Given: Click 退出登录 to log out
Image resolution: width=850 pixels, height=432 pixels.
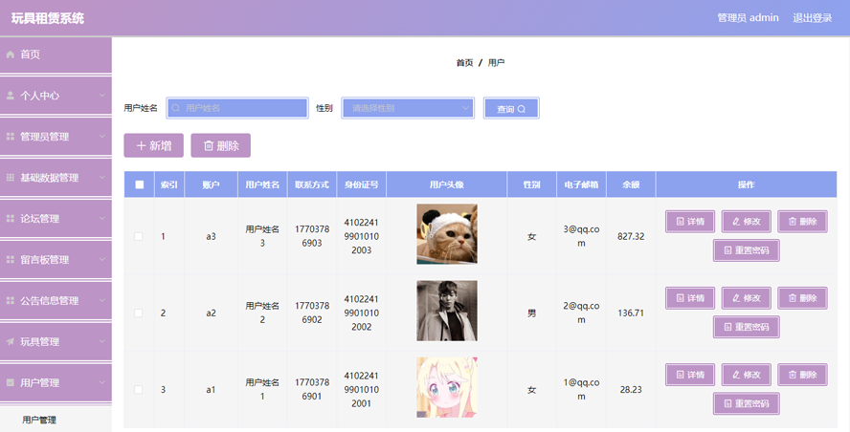Looking at the screenshot, I should [x=812, y=18].
